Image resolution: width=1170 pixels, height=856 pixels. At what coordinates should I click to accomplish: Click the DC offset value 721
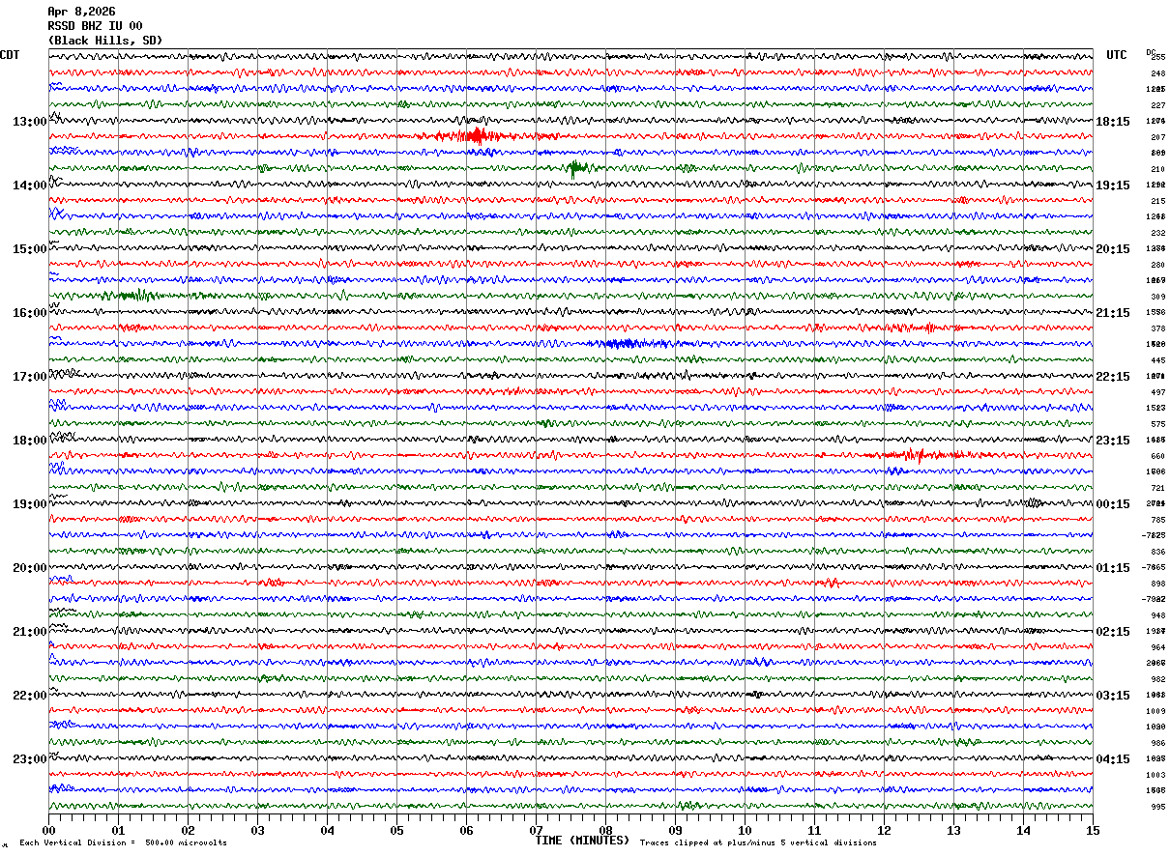1157,488
